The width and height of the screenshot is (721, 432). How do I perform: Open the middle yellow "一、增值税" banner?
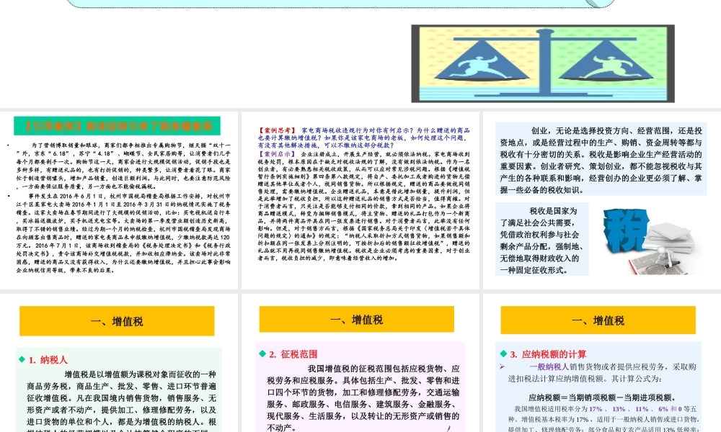coord(355,320)
